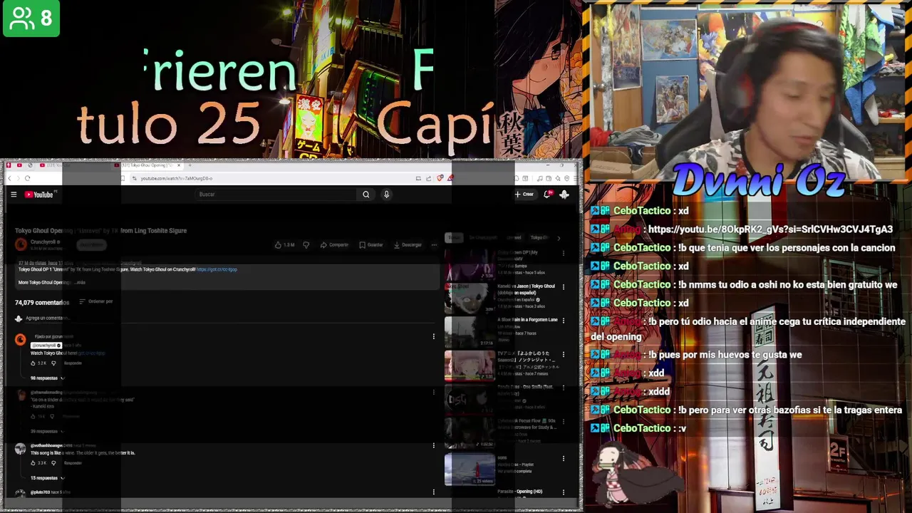Open options for pinned Crunchyroll comment
This screenshot has width=912, height=513.
point(433,336)
